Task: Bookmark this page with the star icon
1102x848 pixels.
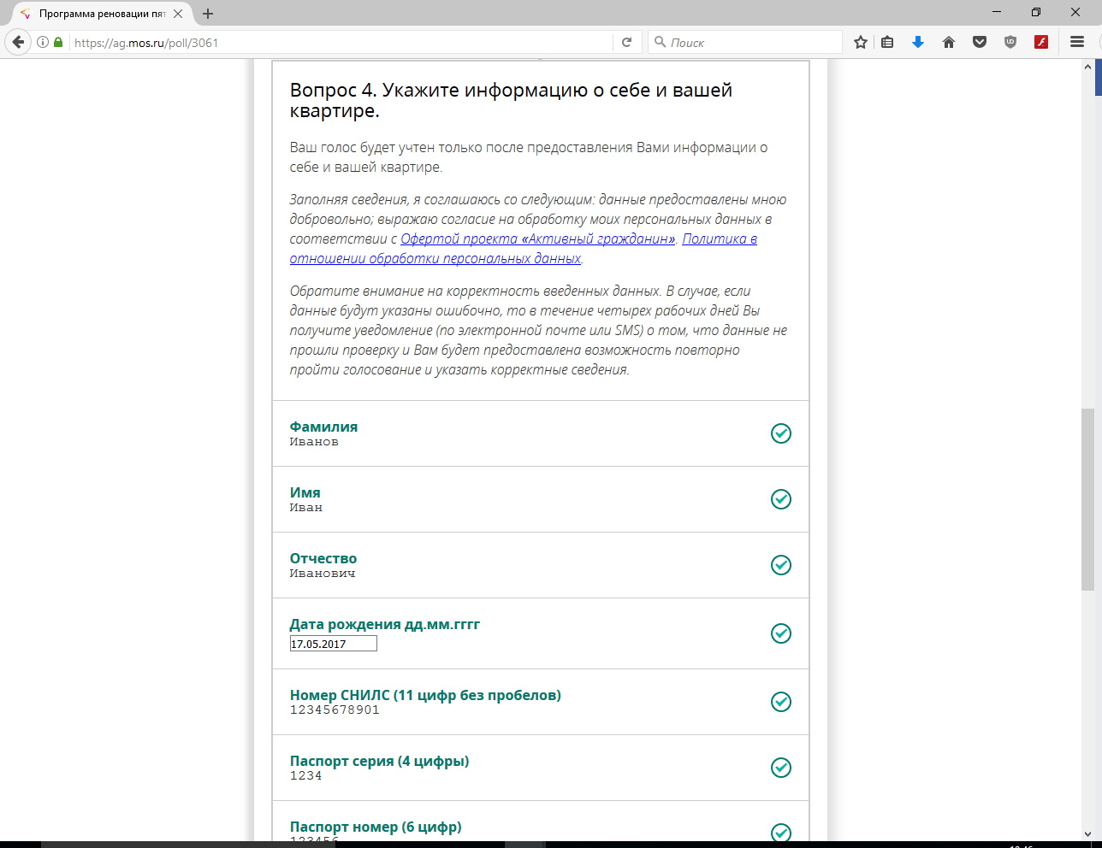Action: coord(861,42)
